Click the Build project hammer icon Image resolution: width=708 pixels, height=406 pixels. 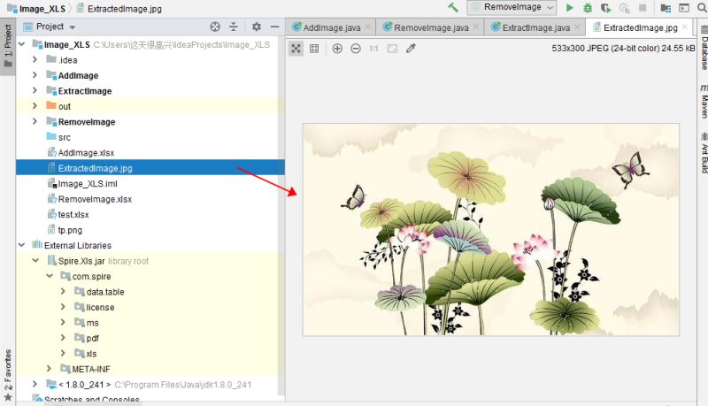(x=453, y=8)
